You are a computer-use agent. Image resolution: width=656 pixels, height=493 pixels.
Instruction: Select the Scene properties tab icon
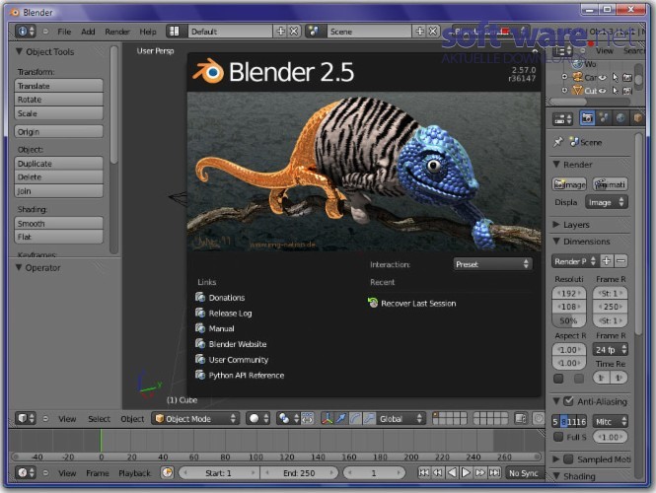pos(604,118)
